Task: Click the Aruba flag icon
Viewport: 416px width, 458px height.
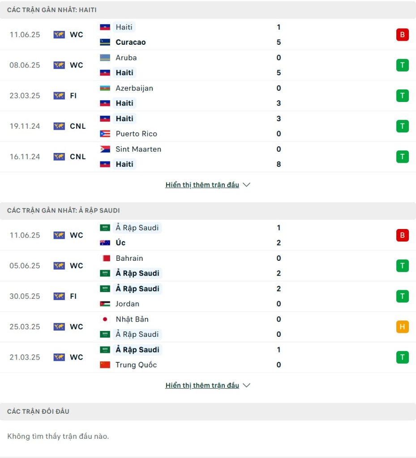Action: 105,58
